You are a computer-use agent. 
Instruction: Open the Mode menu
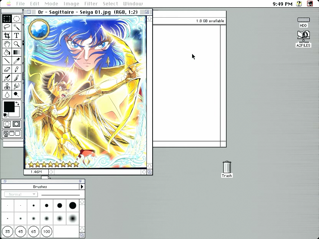point(51,4)
